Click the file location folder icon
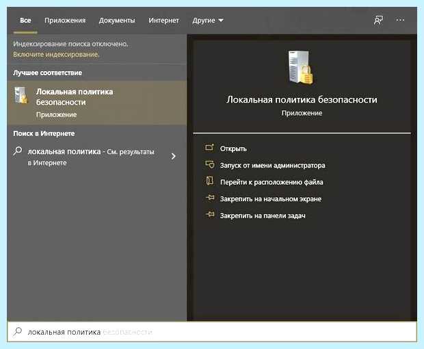The image size is (424, 349). coord(210,181)
